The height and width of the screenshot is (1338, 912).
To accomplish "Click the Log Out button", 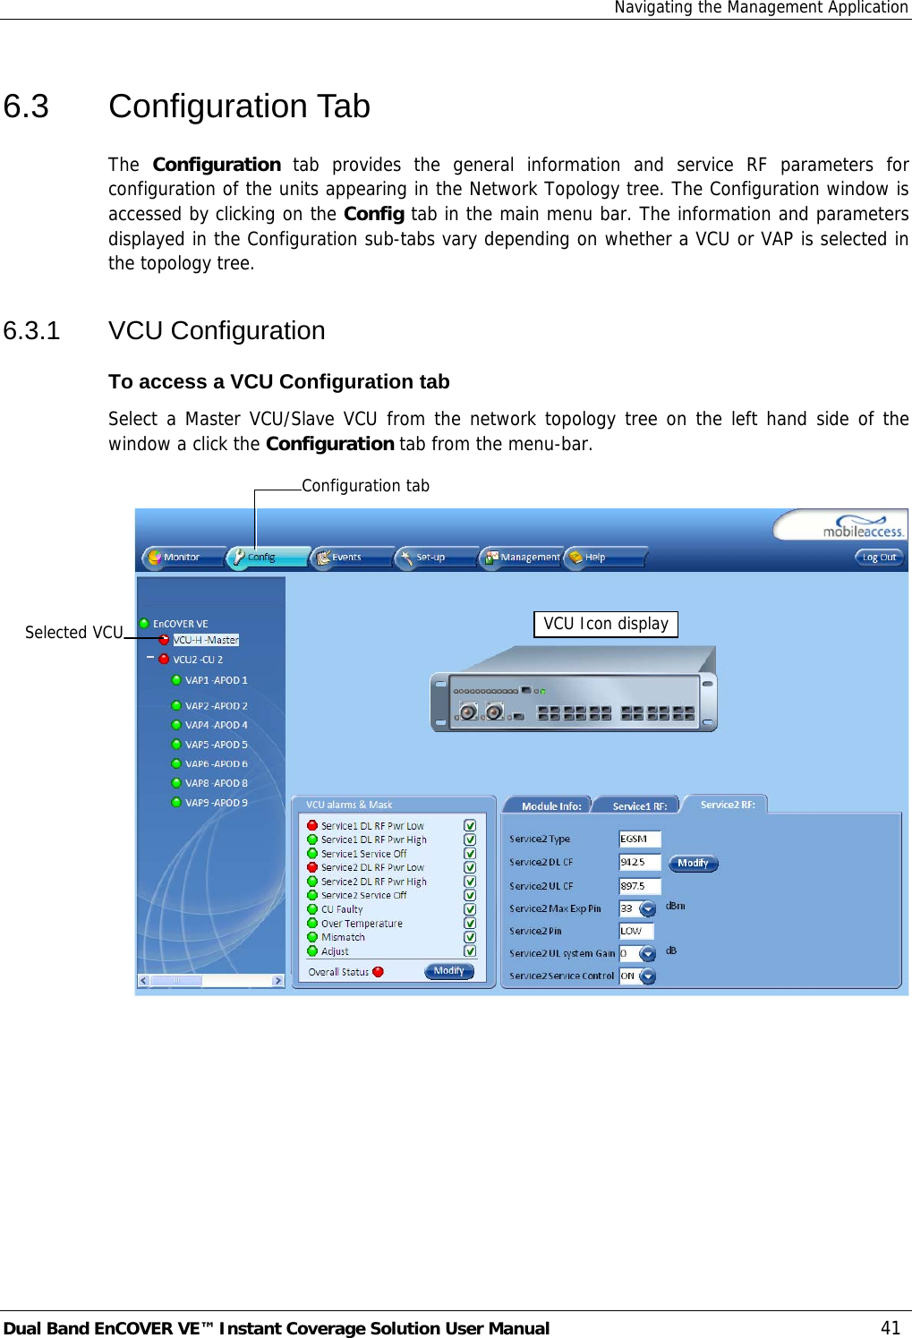I will pyautogui.click(x=879, y=557).
